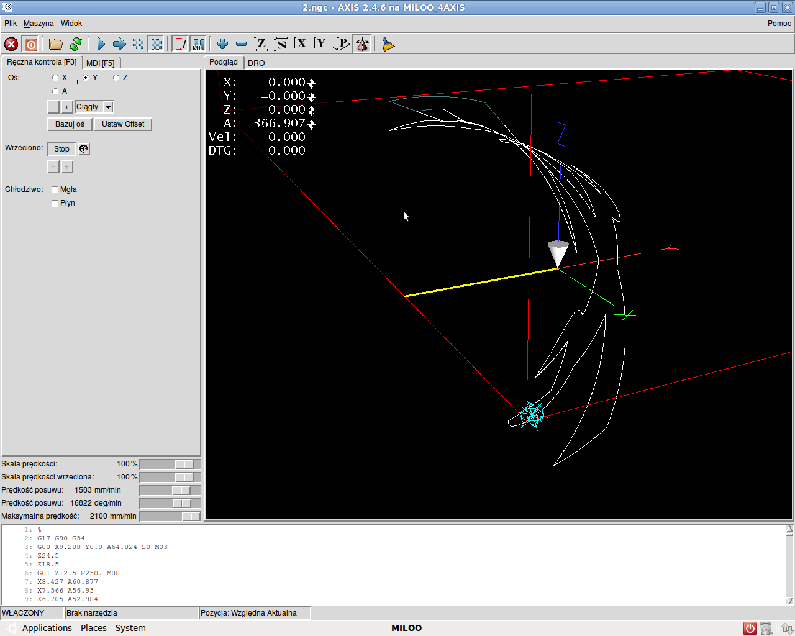795x636 pixels.
Task: Toggle optional pause M1 icon
Action: (x=198, y=44)
